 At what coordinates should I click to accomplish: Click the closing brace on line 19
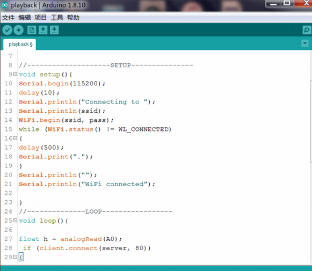point(21,166)
